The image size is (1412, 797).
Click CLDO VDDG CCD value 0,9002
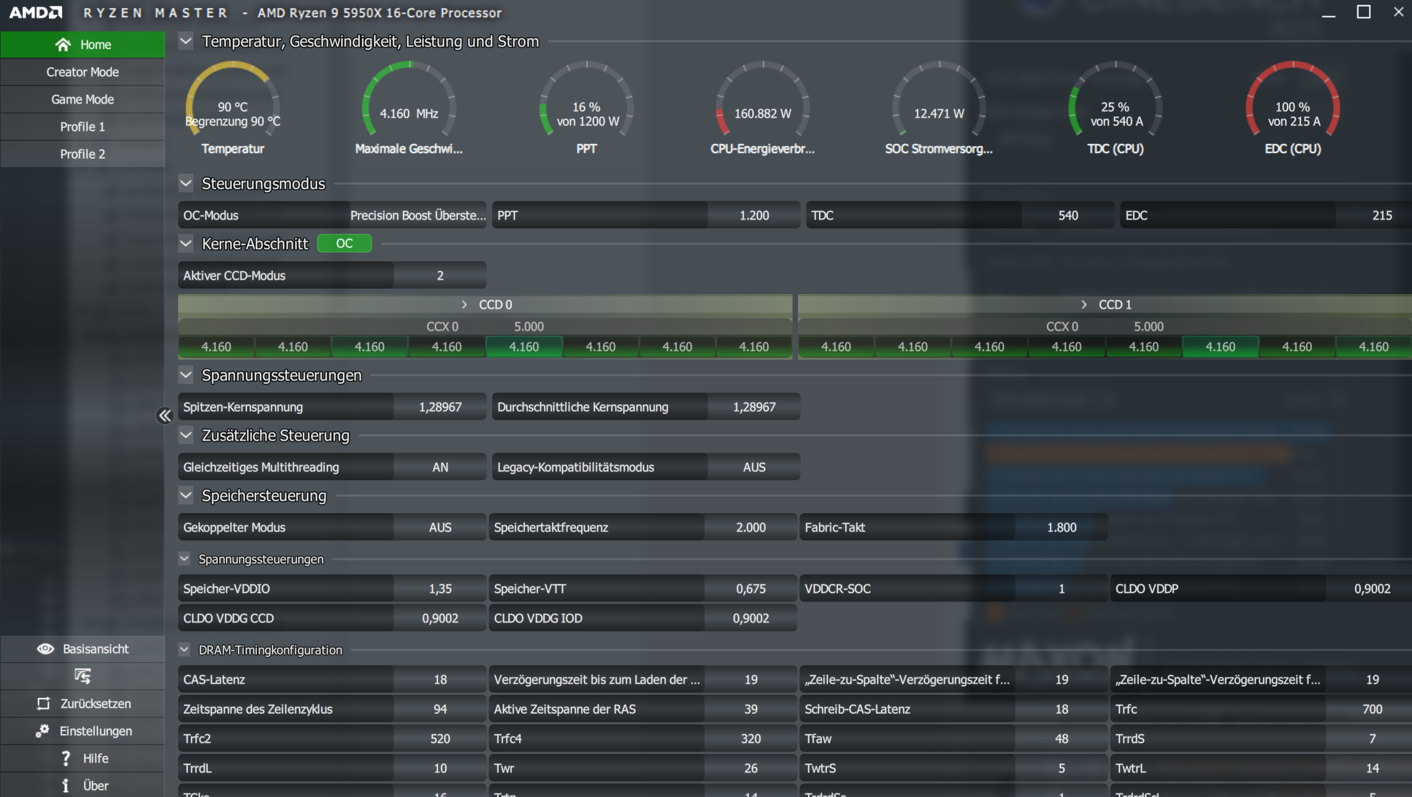tap(440, 618)
